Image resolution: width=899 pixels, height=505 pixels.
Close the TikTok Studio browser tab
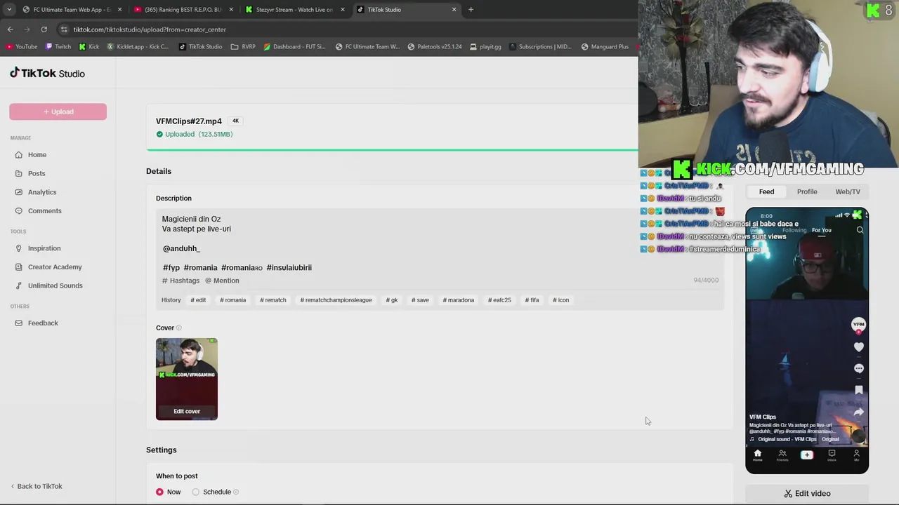454,10
